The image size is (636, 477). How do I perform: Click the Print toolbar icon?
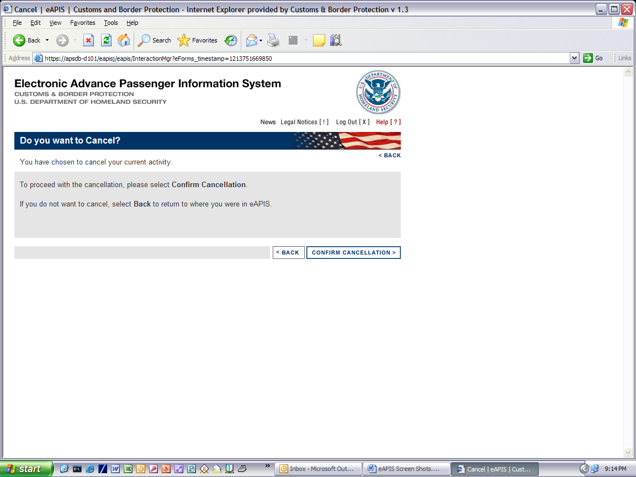click(273, 40)
